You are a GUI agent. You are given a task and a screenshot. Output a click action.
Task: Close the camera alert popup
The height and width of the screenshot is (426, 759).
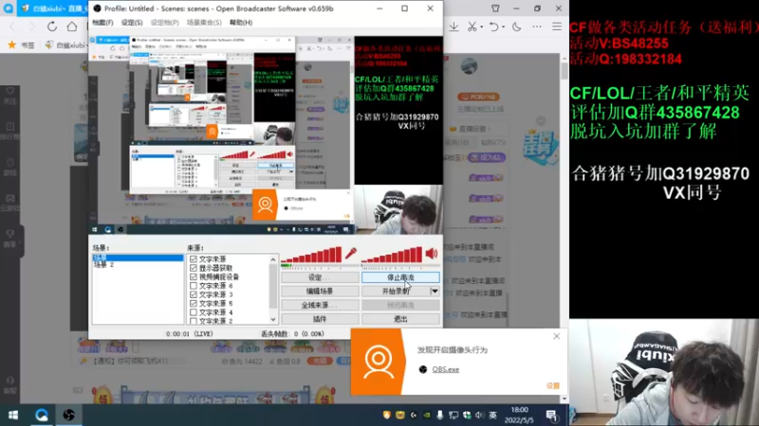coord(557,336)
